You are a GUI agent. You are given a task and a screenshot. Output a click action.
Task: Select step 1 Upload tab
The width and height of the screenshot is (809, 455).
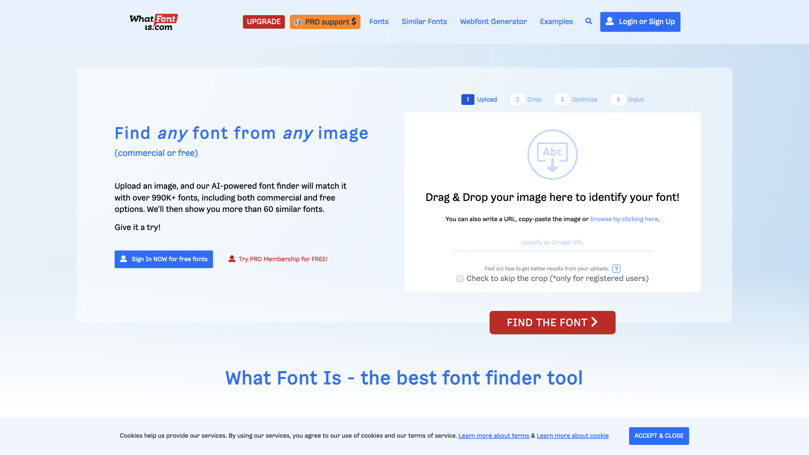[479, 99]
